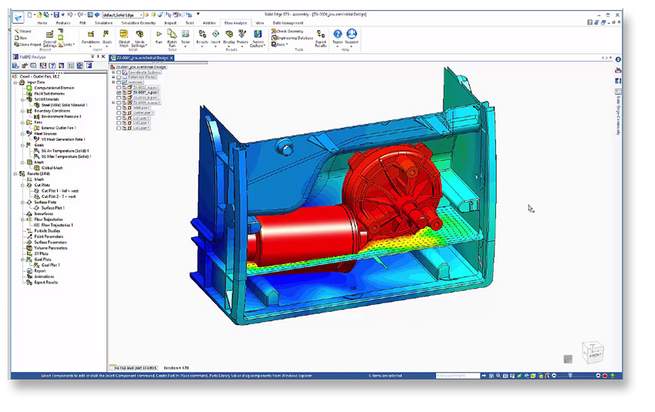Click first icon in FloEFD Analysis panel toolbar
This screenshot has width=655, height=412.
click(x=15, y=65)
